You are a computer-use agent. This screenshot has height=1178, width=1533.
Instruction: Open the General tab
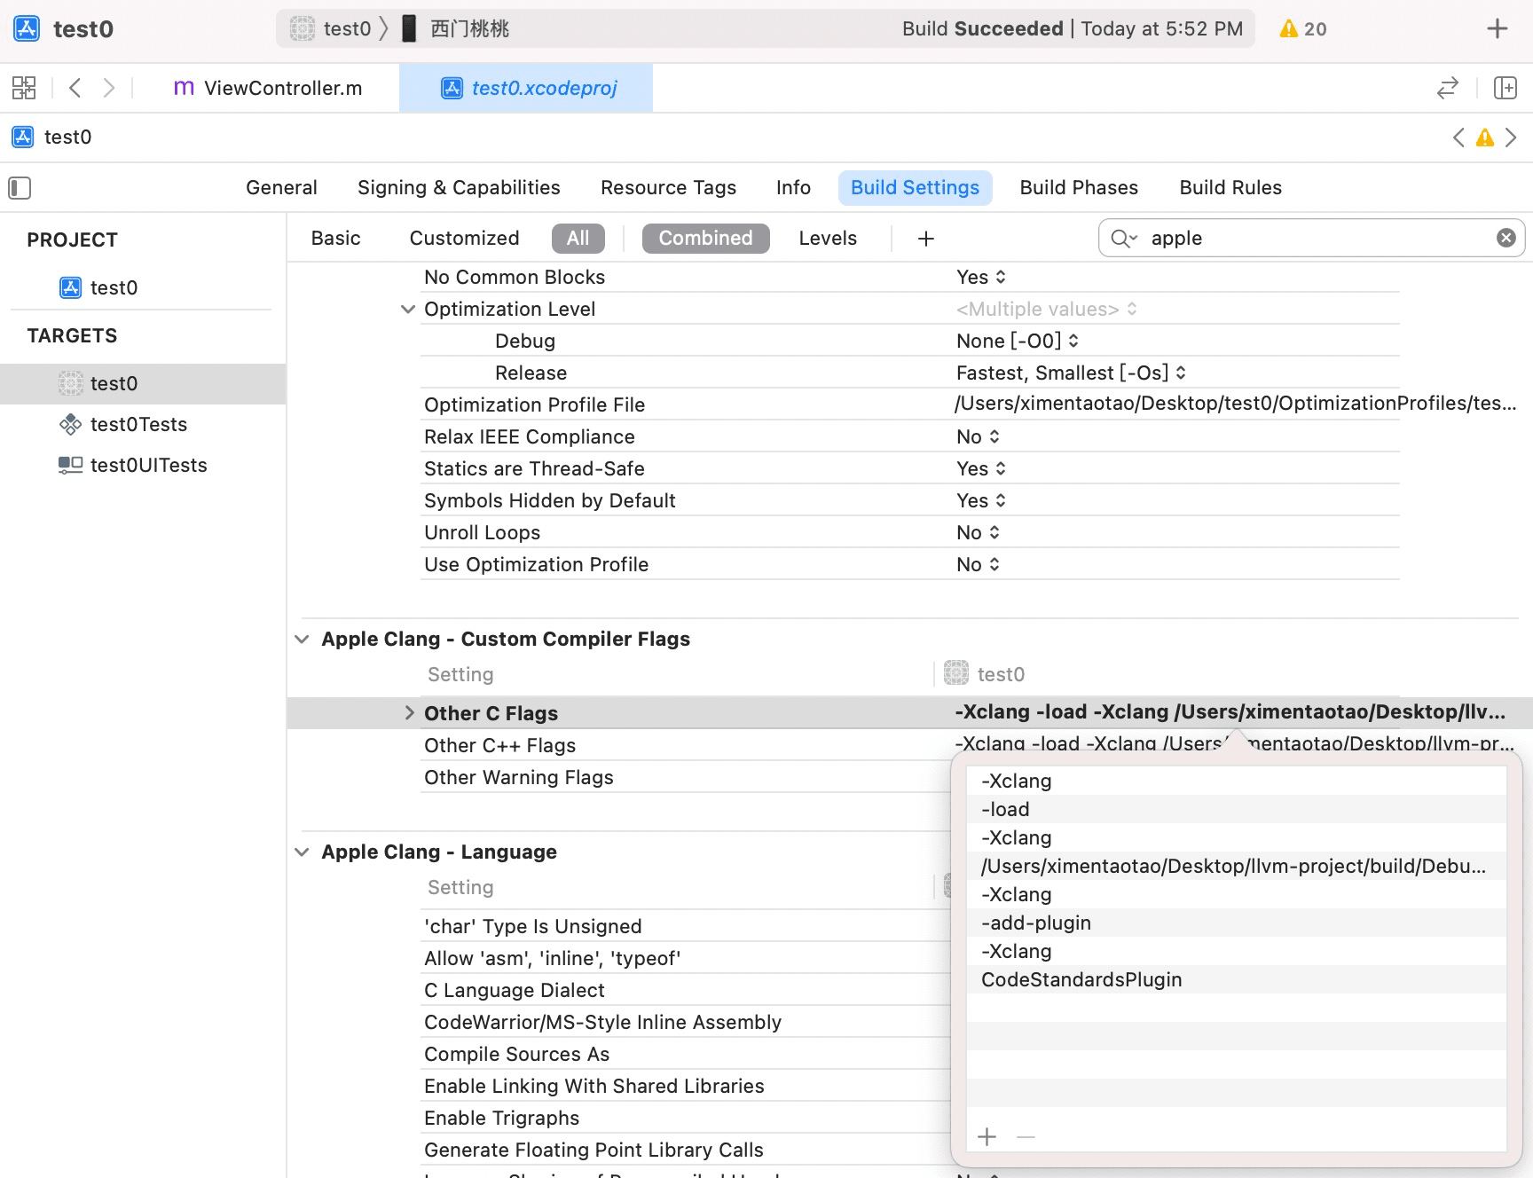point(281,188)
